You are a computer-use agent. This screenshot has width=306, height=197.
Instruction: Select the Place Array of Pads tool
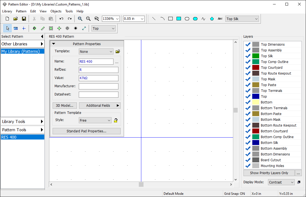pyautogui.click(x=51, y=28)
